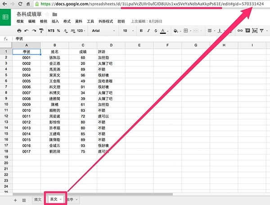Image resolution: width=270 pixels, height=205 pixels.
Task: Click the browser home icon
Action: 28,4
